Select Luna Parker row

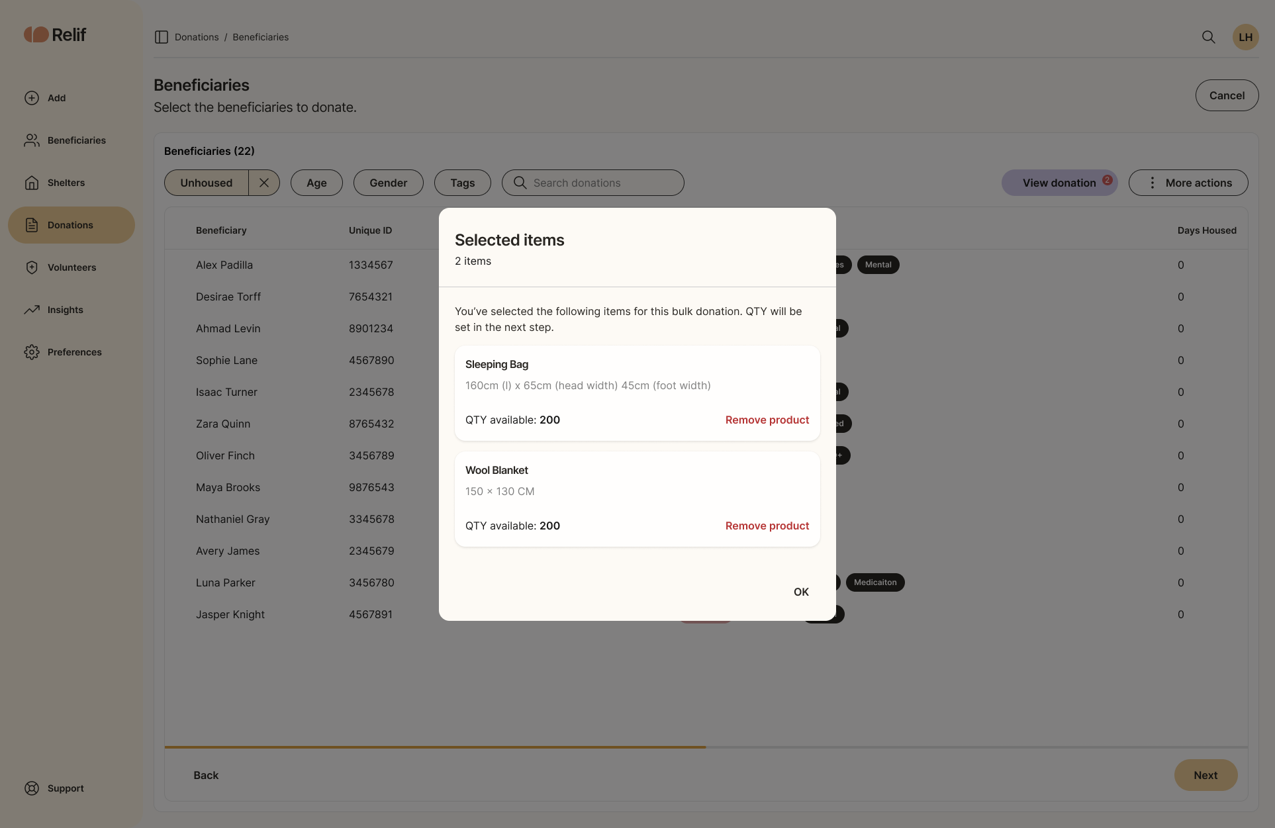pyautogui.click(x=226, y=582)
